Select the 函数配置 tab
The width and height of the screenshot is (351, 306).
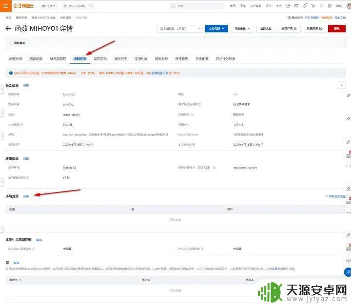point(80,58)
